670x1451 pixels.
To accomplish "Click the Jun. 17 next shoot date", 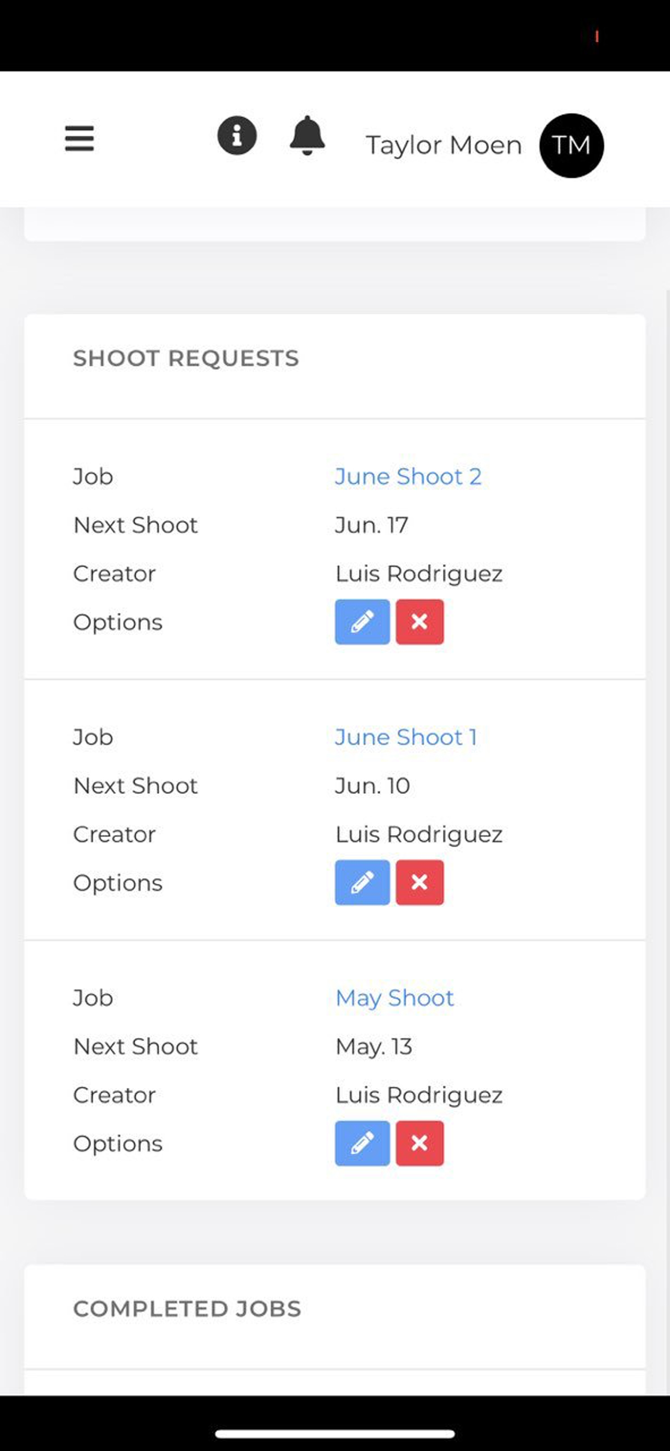I will pyautogui.click(x=372, y=525).
